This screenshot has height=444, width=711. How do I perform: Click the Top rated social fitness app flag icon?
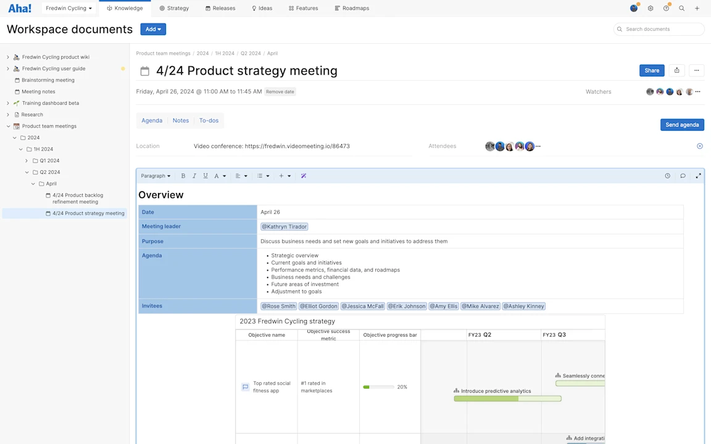pos(245,387)
